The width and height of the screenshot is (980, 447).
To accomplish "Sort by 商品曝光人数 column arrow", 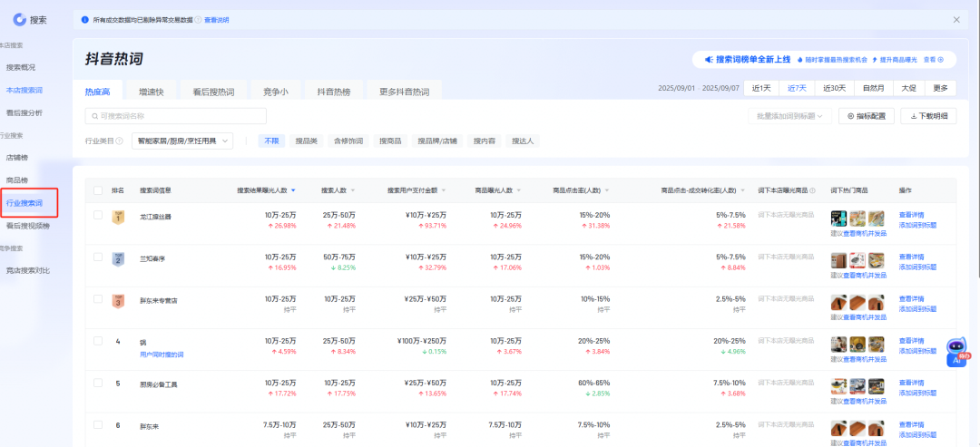I will coord(519,190).
